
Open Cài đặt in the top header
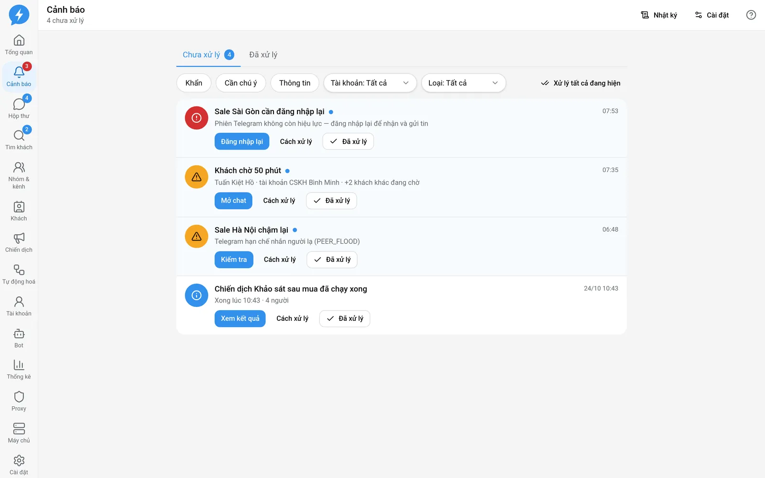click(x=712, y=15)
